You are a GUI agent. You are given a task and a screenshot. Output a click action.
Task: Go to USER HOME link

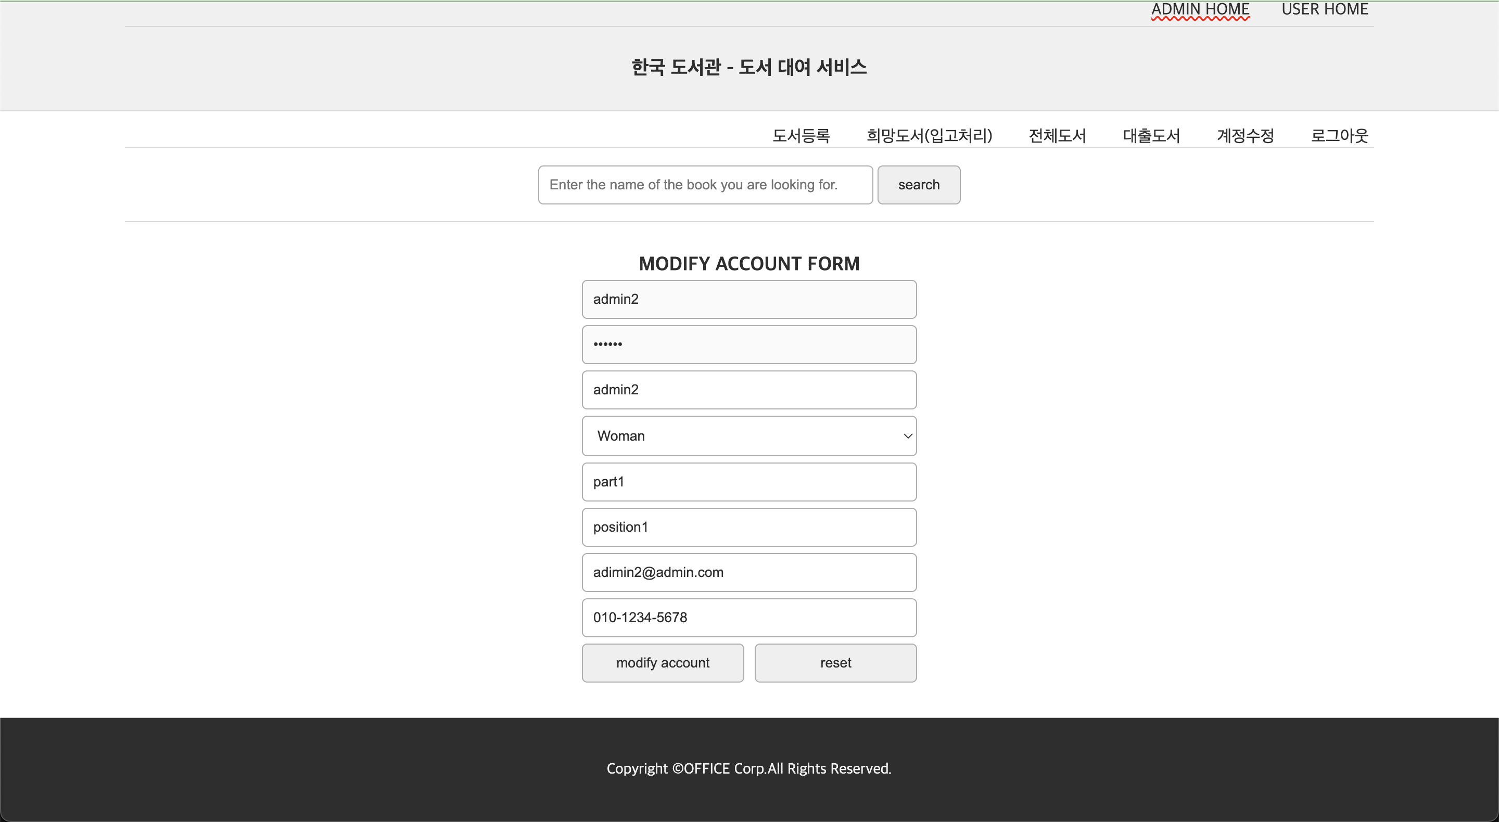[x=1325, y=10]
